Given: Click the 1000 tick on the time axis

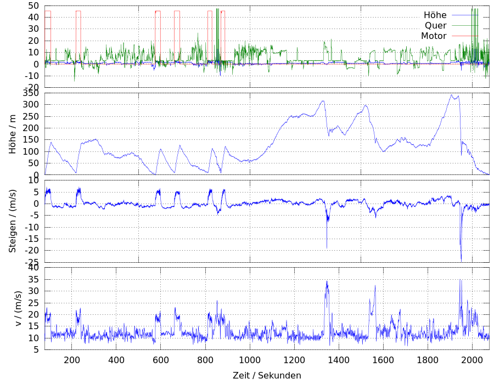Looking at the screenshot, I should 250,360.
